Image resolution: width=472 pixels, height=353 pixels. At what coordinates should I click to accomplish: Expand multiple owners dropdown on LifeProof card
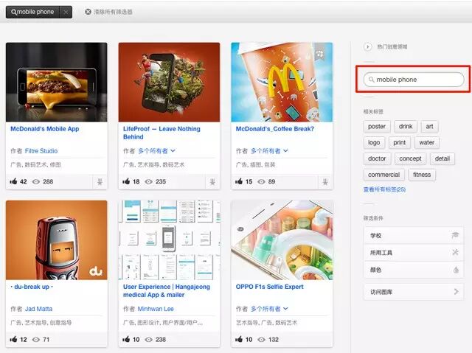(x=156, y=151)
